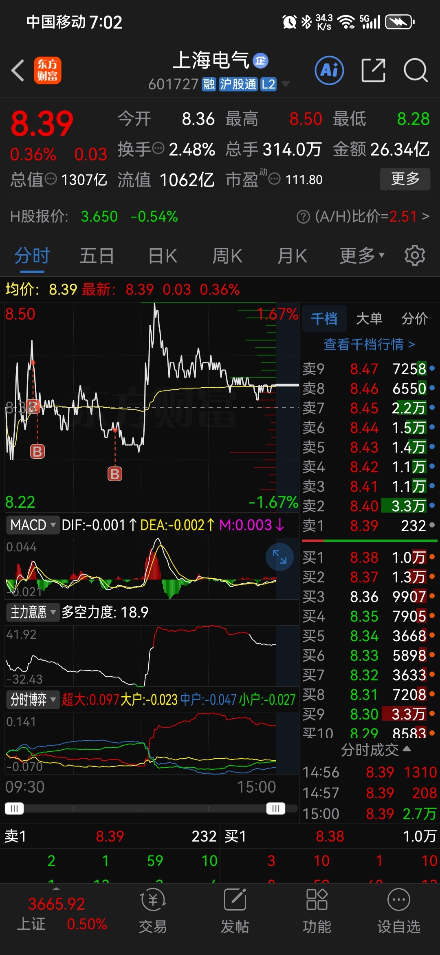The height and width of the screenshot is (955, 440).
Task: Tap the bottom 卖1 8.39 232 queue header
Action: [x=110, y=836]
